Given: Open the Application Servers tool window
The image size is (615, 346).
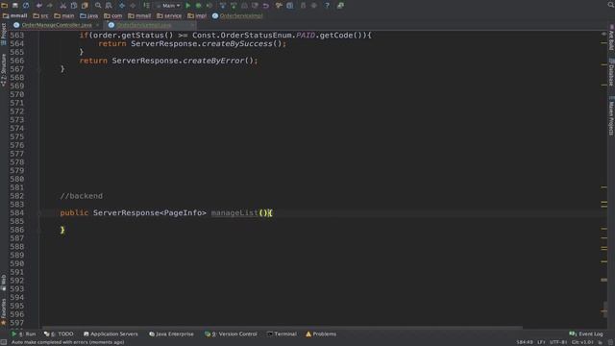Looking at the screenshot, I should tap(111, 334).
